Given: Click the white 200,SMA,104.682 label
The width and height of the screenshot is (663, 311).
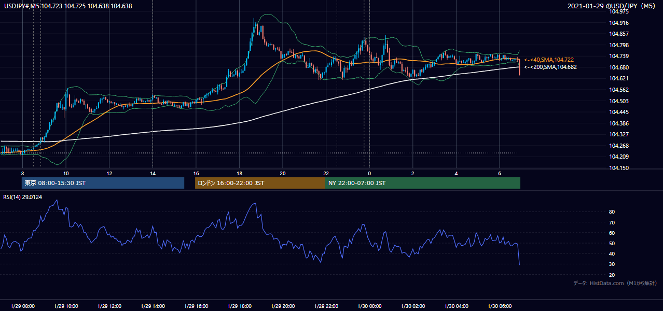Looking at the screenshot, I should (x=550, y=67).
